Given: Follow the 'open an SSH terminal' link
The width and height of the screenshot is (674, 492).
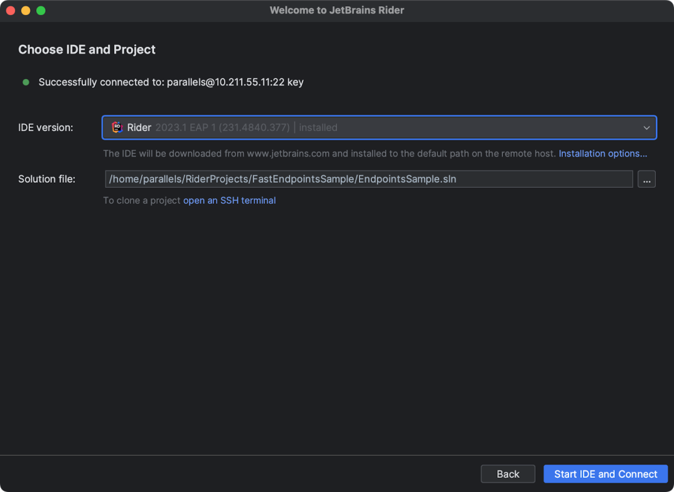Looking at the screenshot, I should tap(230, 201).
